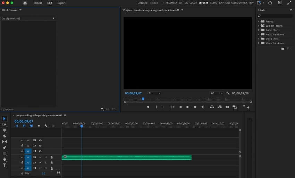Hide V2 track output eye

(x=40, y=146)
